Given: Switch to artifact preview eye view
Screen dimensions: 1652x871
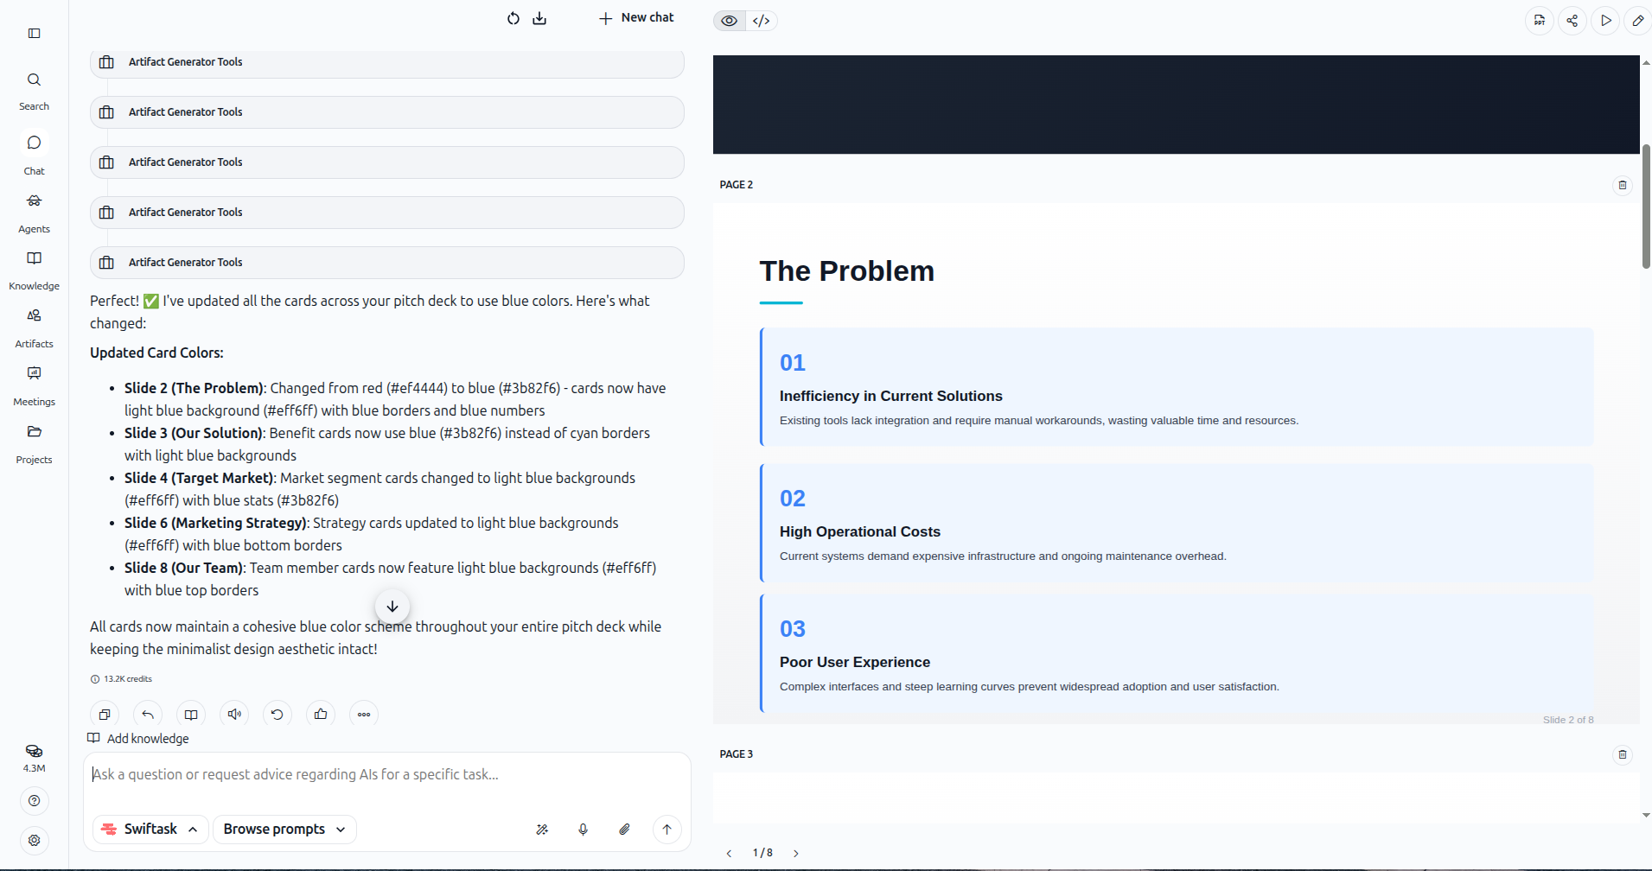Looking at the screenshot, I should (730, 21).
